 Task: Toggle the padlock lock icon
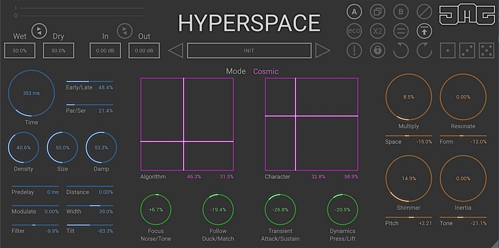pos(378,51)
